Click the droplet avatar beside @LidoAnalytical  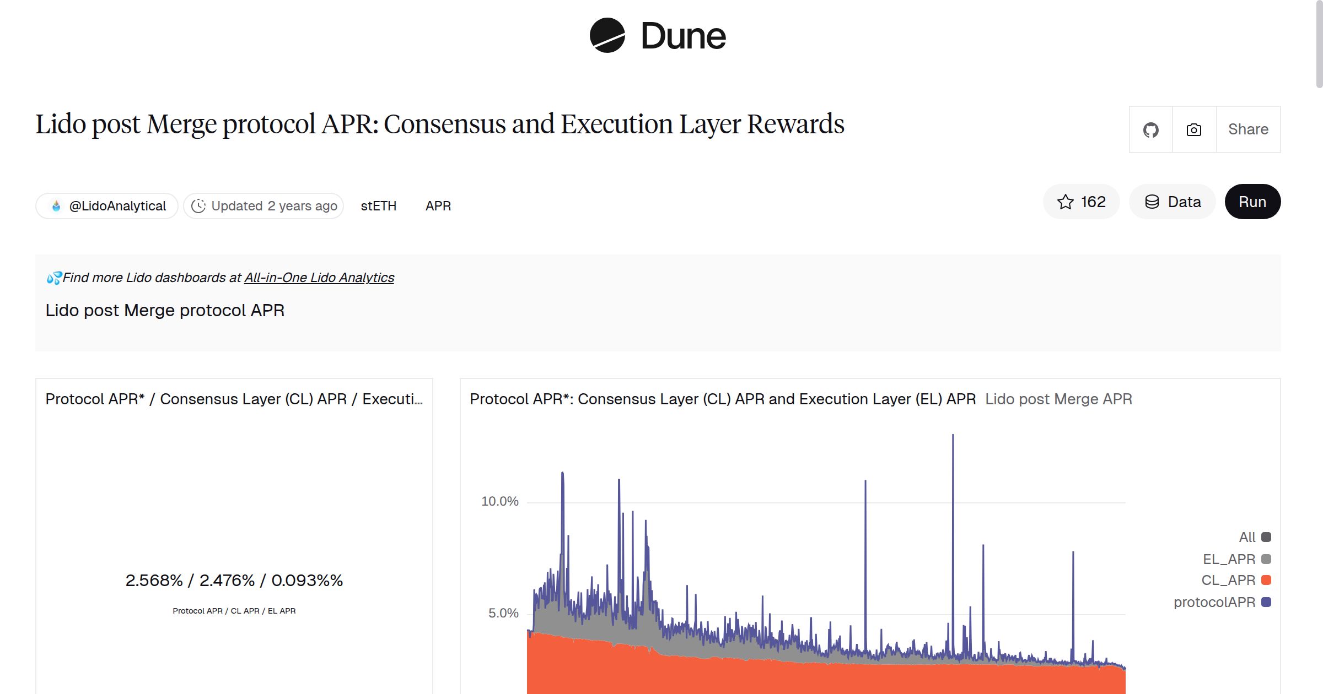click(x=55, y=205)
